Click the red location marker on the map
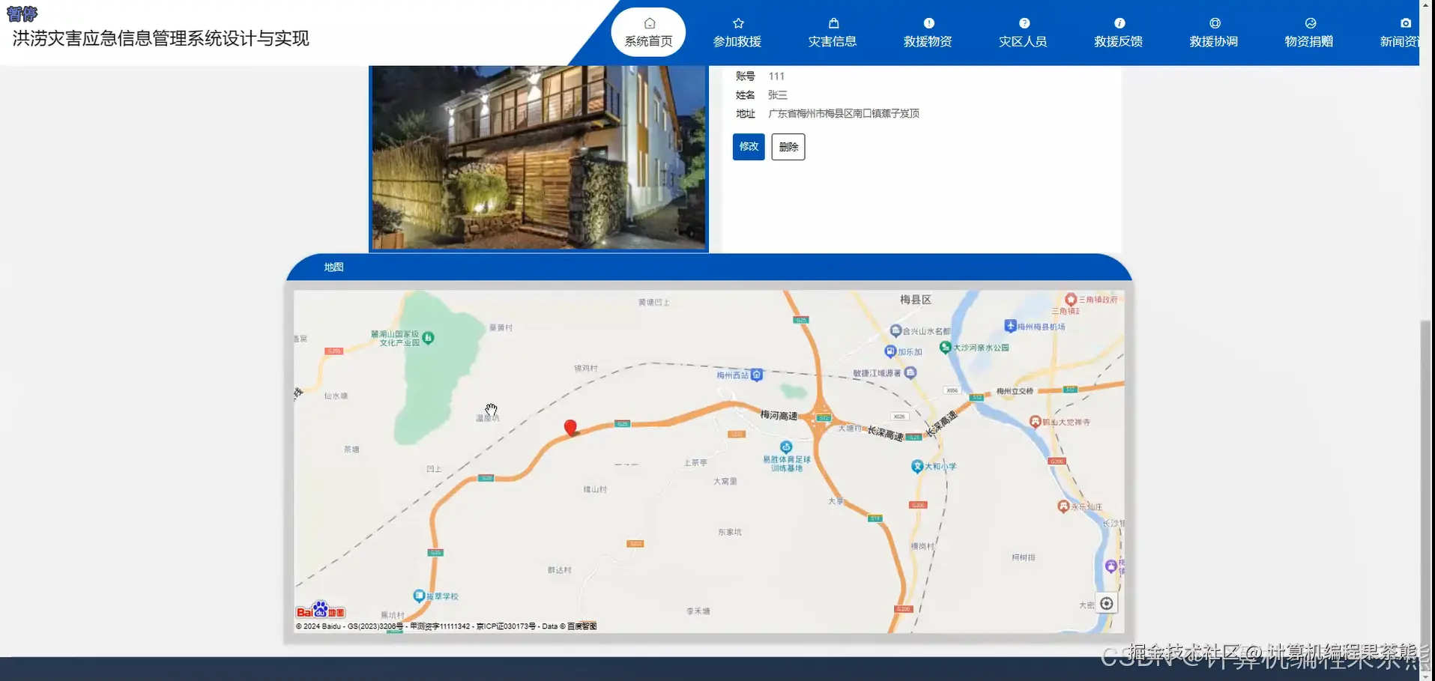 [570, 428]
